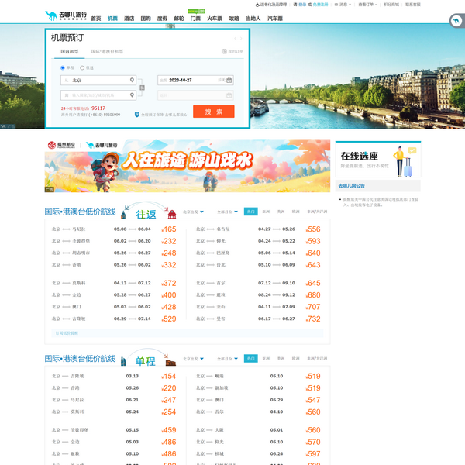Viewport: 465px width, 465px height.
Task: Select the 单程 one-way radio button
Action: 63,67
